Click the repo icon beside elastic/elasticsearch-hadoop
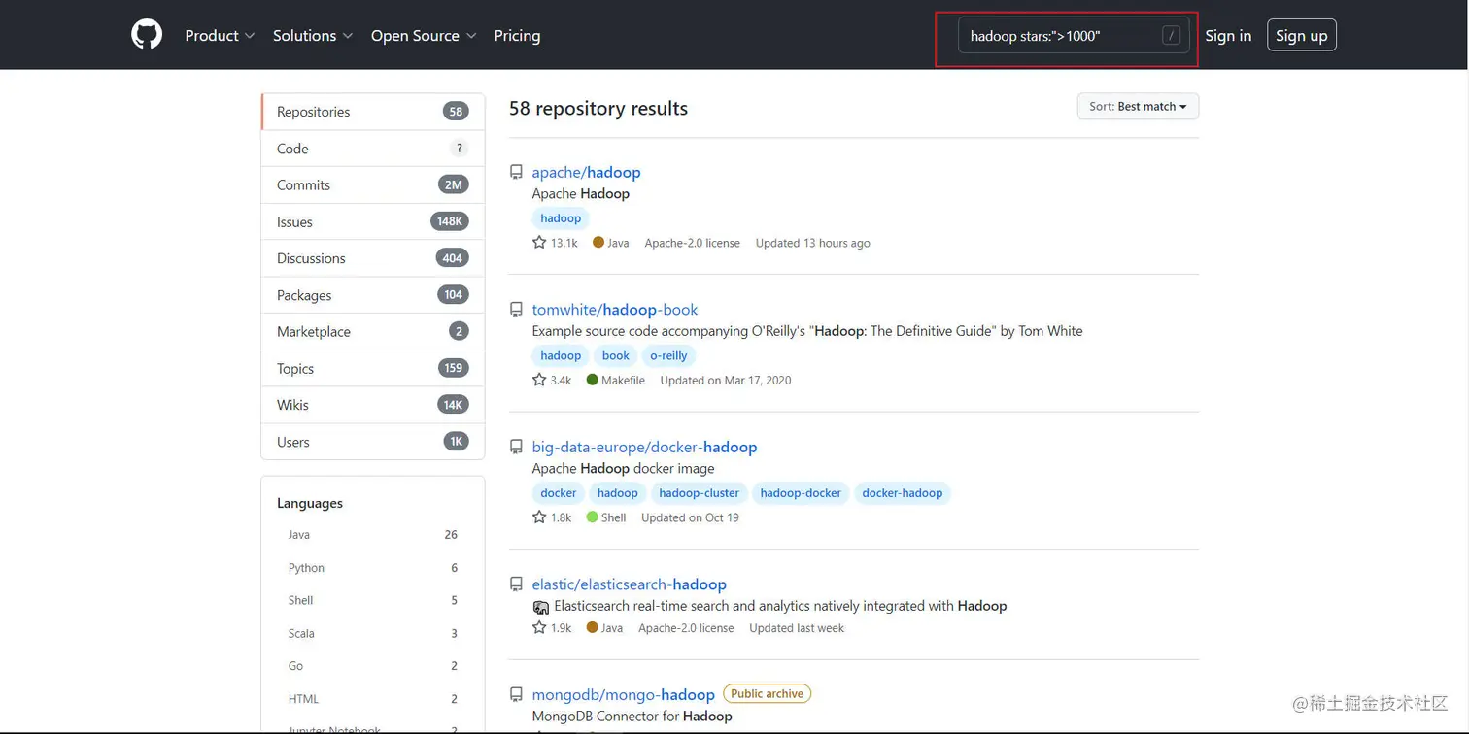This screenshot has width=1469, height=734. click(x=517, y=584)
